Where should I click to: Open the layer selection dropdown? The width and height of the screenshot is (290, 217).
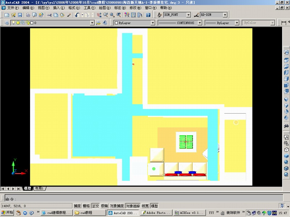click(93, 23)
